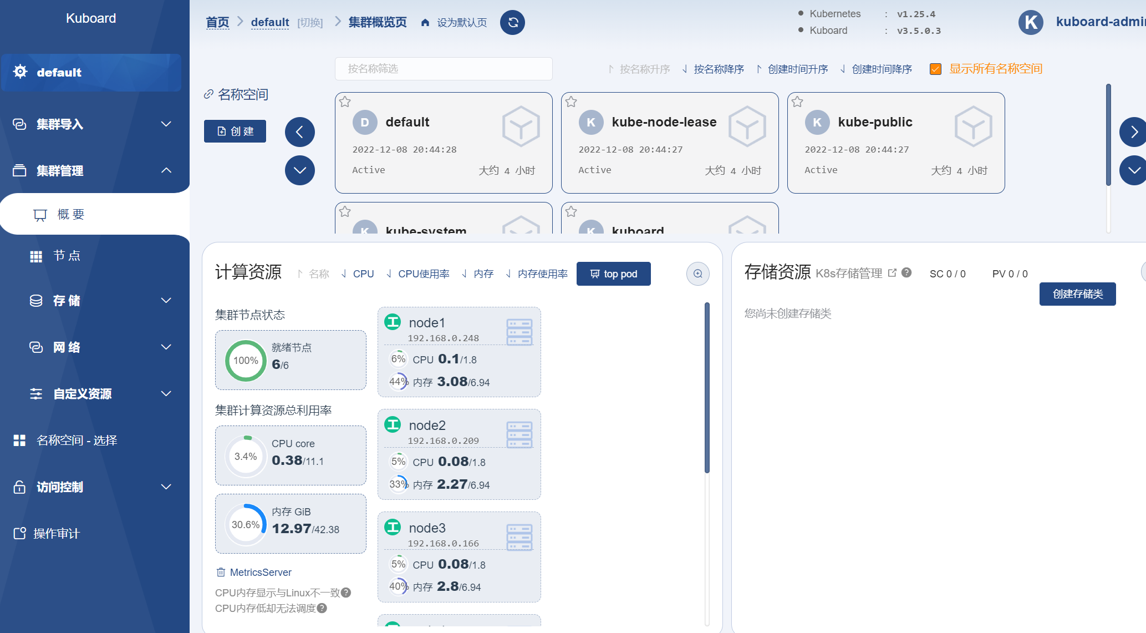Click help icon next to K8s存储管理
This screenshot has height=633, width=1146.
coord(906,272)
